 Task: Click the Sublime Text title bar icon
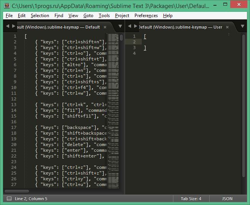(x=7, y=5)
